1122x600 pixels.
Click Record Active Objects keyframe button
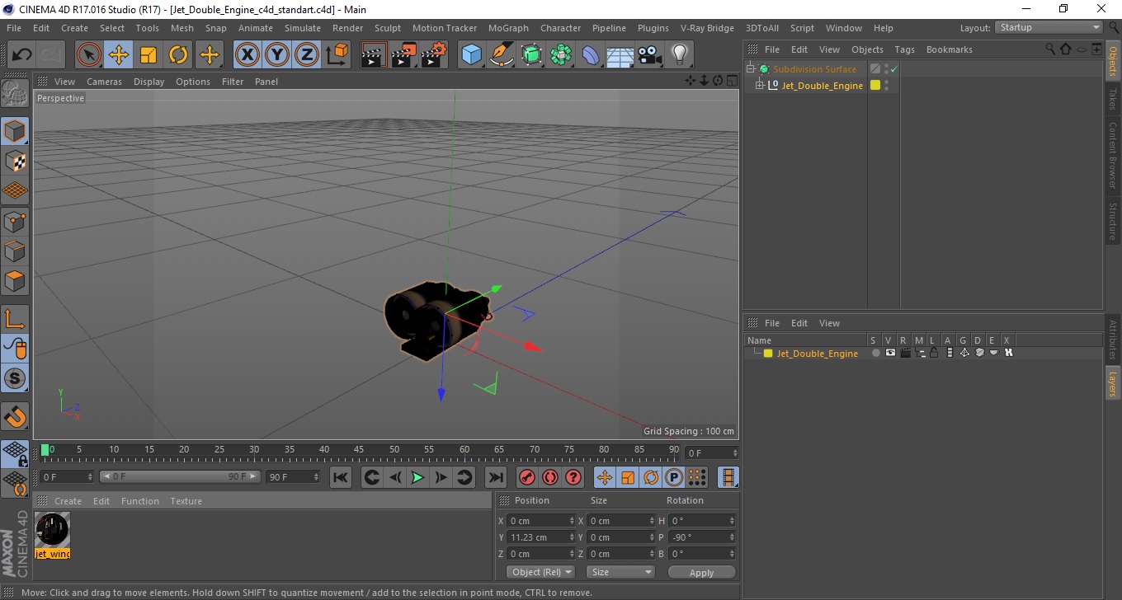[x=526, y=477]
